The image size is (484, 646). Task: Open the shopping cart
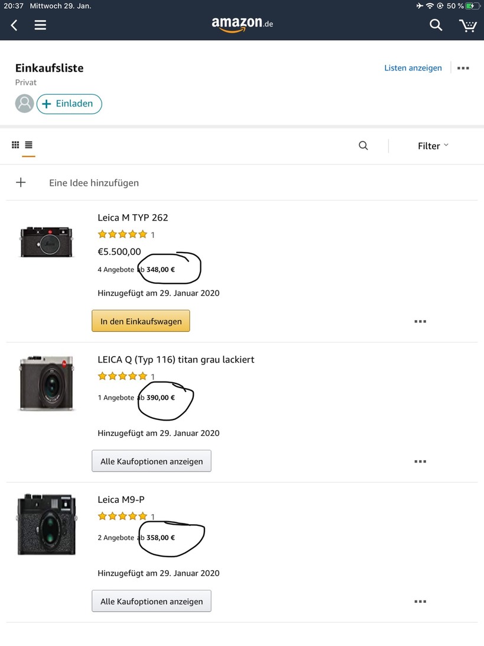point(467,25)
